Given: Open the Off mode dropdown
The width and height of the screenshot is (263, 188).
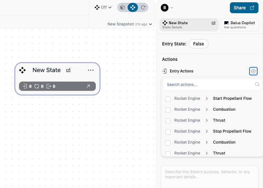Looking at the screenshot, I should (103, 7).
